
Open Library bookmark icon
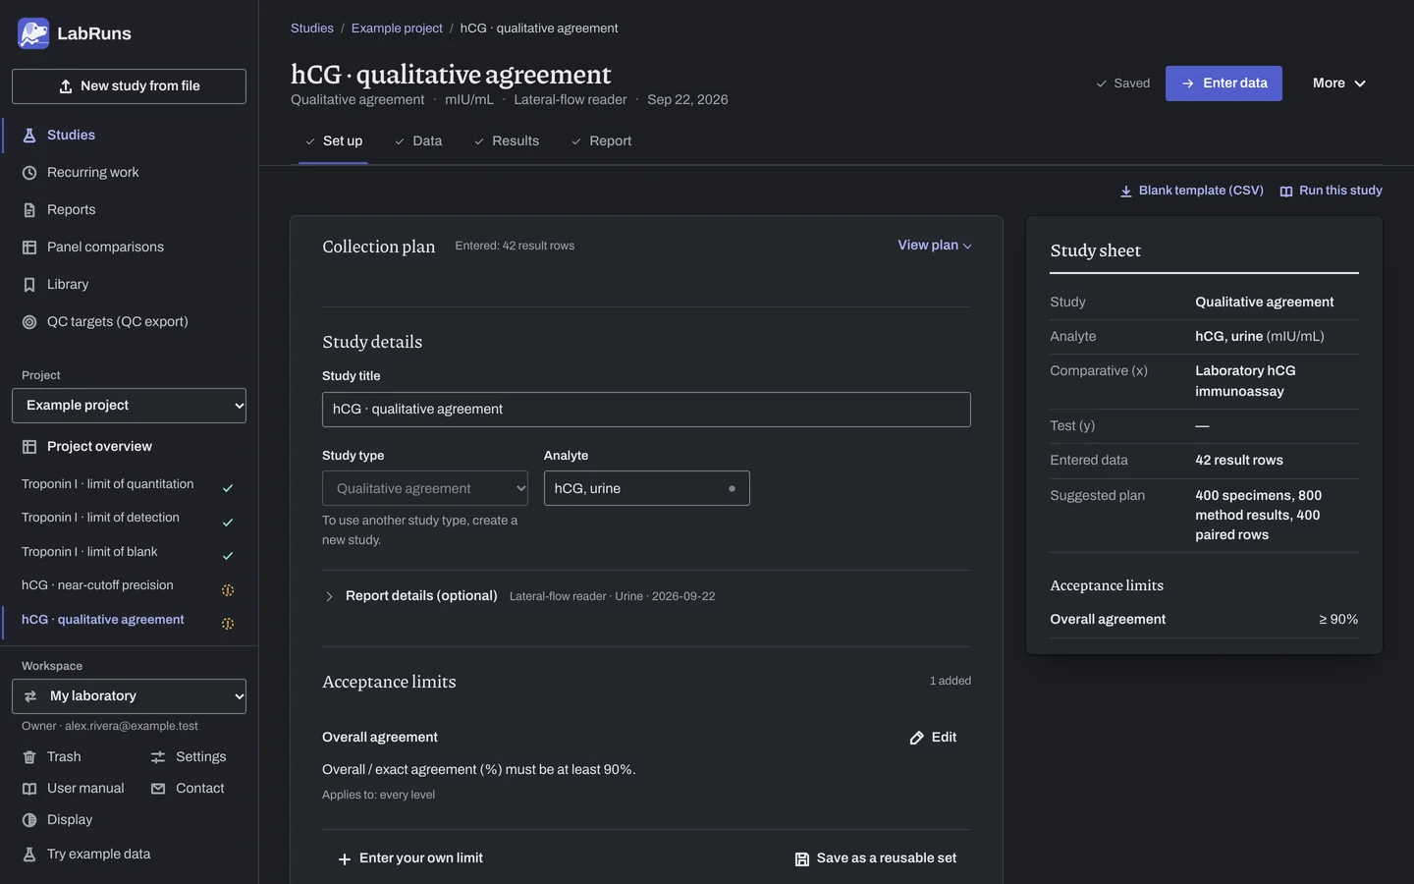click(29, 285)
